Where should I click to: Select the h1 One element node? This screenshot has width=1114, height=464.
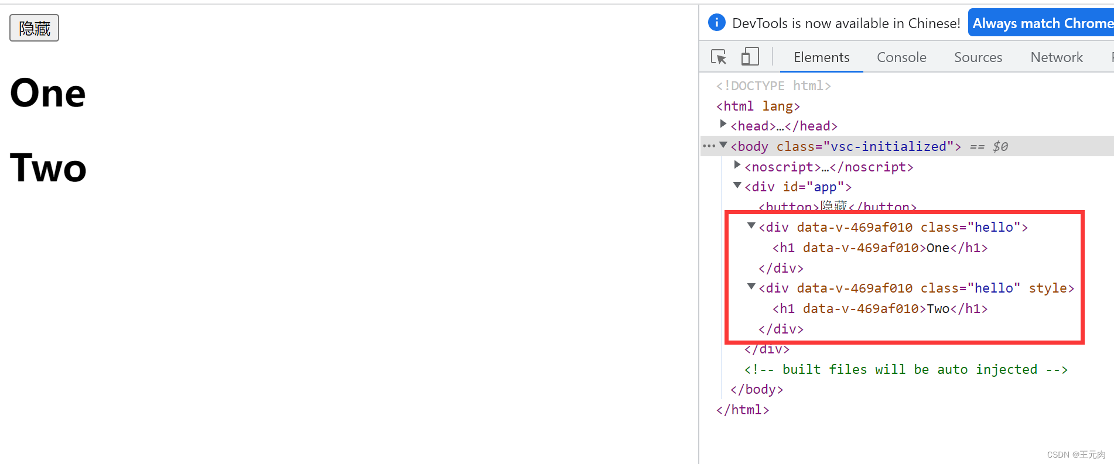coord(880,248)
